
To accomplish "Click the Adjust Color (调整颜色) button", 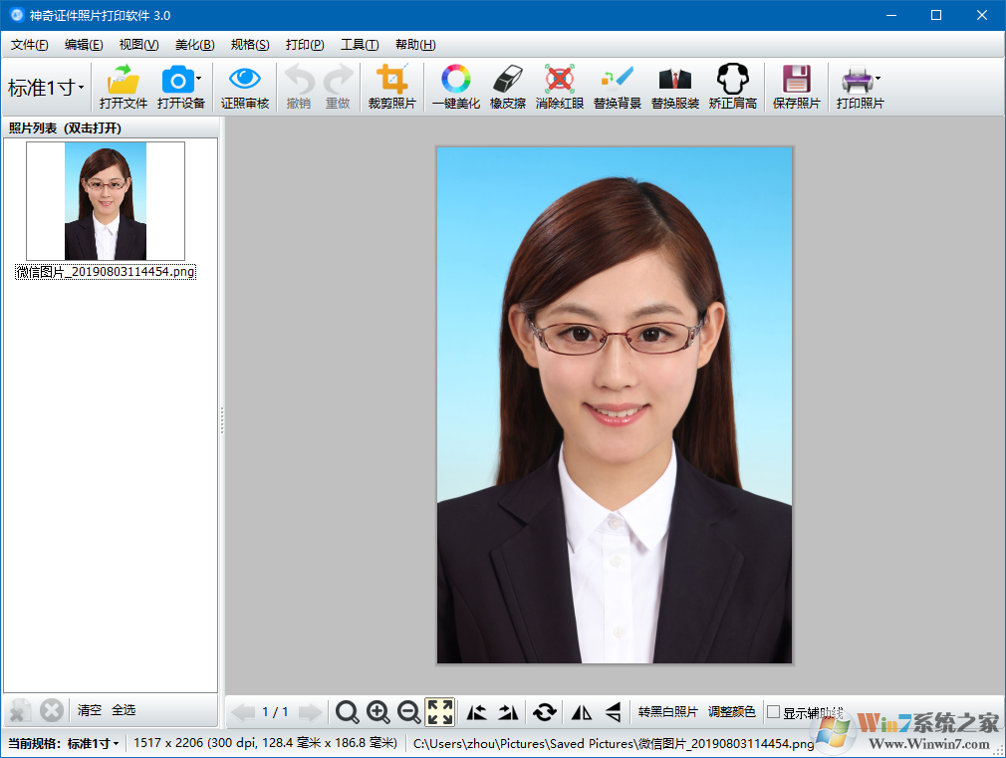I will tap(731, 712).
